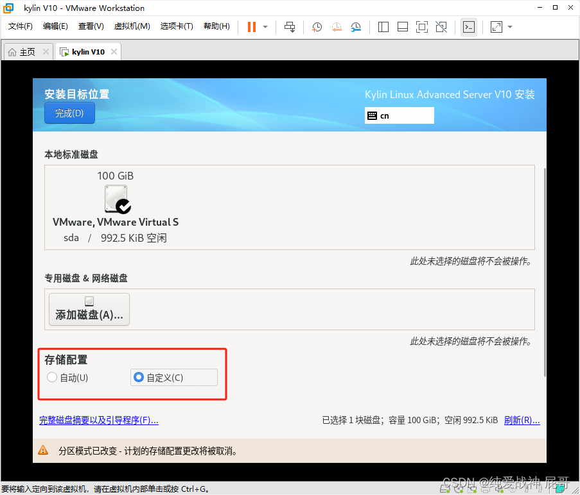Click the 添加磁盘(A)... button
Viewport: 580px width, 495px height.
tap(89, 309)
